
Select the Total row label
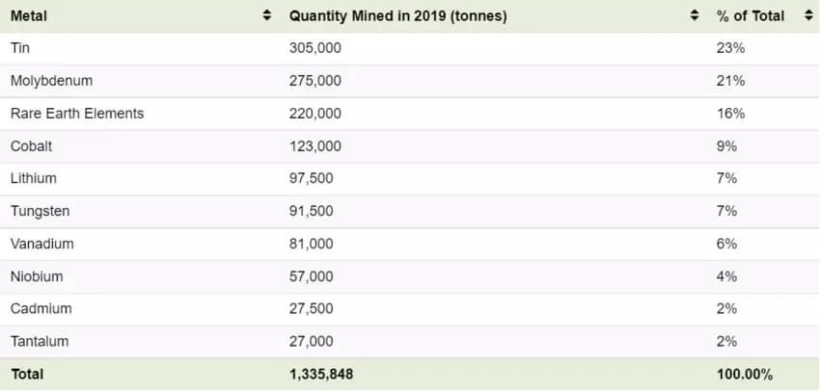(27, 375)
